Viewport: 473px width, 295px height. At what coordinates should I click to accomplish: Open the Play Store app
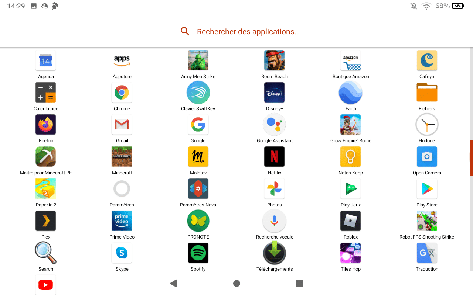(x=427, y=189)
